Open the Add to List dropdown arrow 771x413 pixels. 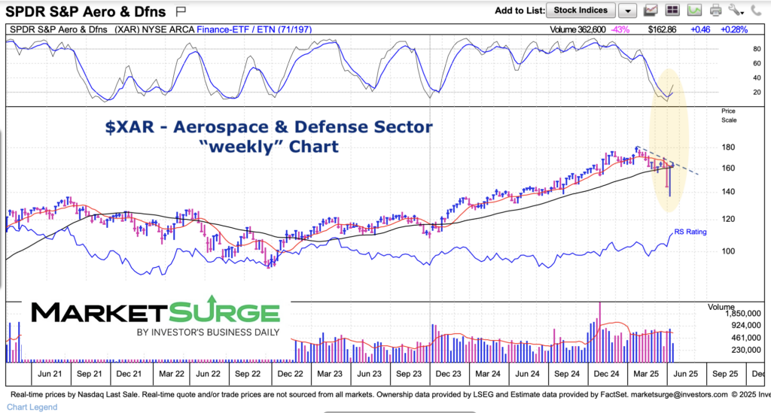tap(627, 11)
